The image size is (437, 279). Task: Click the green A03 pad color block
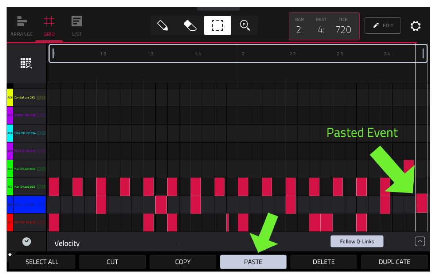10,187
